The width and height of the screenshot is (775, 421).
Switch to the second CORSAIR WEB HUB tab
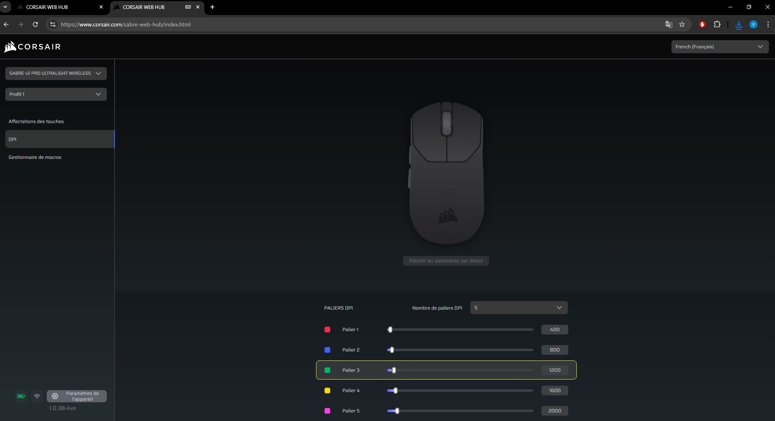point(144,7)
